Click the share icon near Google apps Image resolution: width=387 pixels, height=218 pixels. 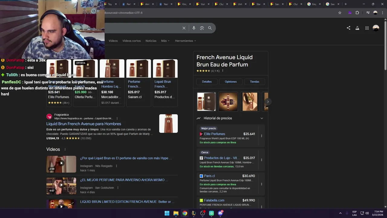pos(348,28)
